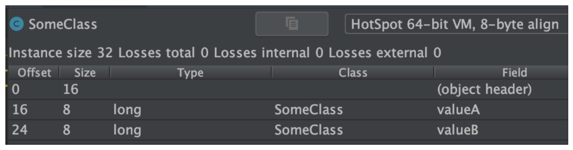The height and width of the screenshot is (150, 573).
Task: Click the long type in valueB row
Action: click(x=127, y=130)
